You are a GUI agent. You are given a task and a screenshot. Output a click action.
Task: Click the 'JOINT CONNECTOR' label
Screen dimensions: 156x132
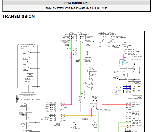click(x=56, y=125)
